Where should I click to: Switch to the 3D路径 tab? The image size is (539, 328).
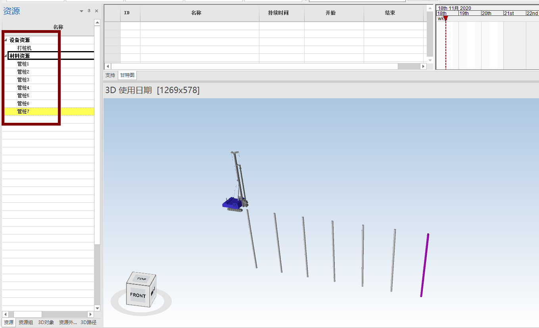(x=88, y=322)
